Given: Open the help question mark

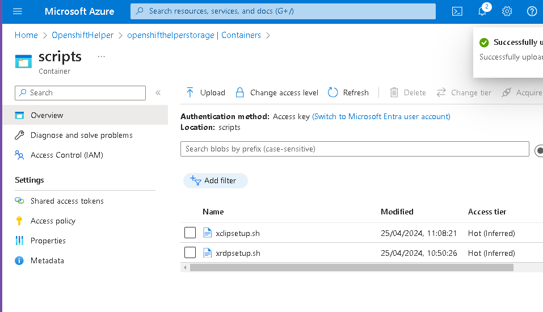Looking at the screenshot, I should click(x=532, y=11).
